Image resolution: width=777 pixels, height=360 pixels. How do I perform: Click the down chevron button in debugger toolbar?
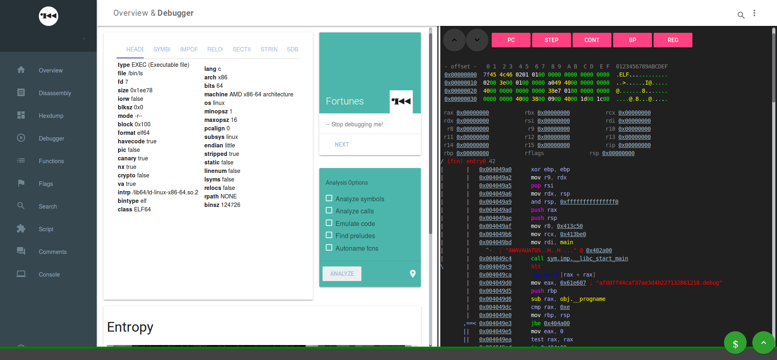pos(477,40)
